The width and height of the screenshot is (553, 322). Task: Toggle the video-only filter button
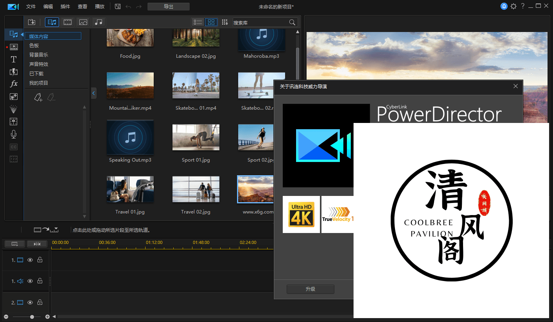[x=68, y=22]
